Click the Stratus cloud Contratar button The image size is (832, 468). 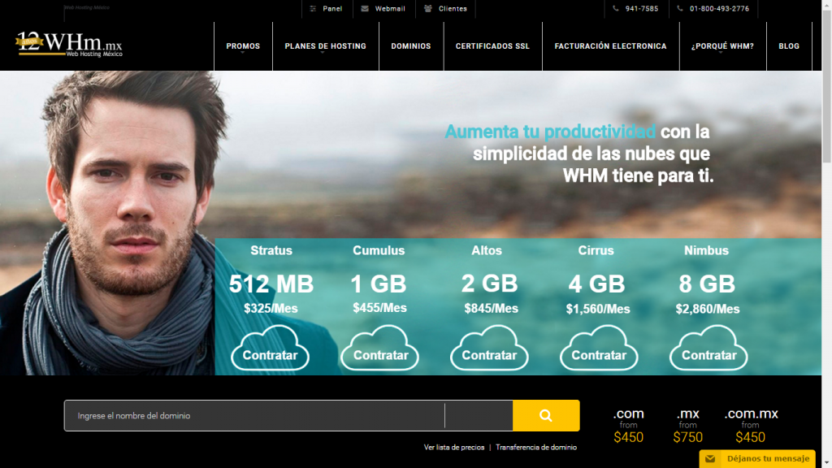270,355
